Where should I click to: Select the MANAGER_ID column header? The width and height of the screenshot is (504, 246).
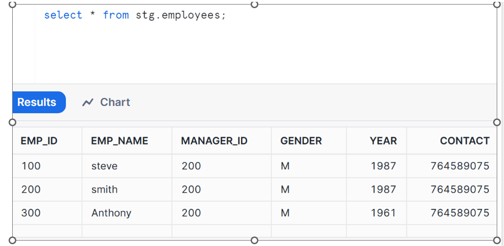[x=214, y=141]
